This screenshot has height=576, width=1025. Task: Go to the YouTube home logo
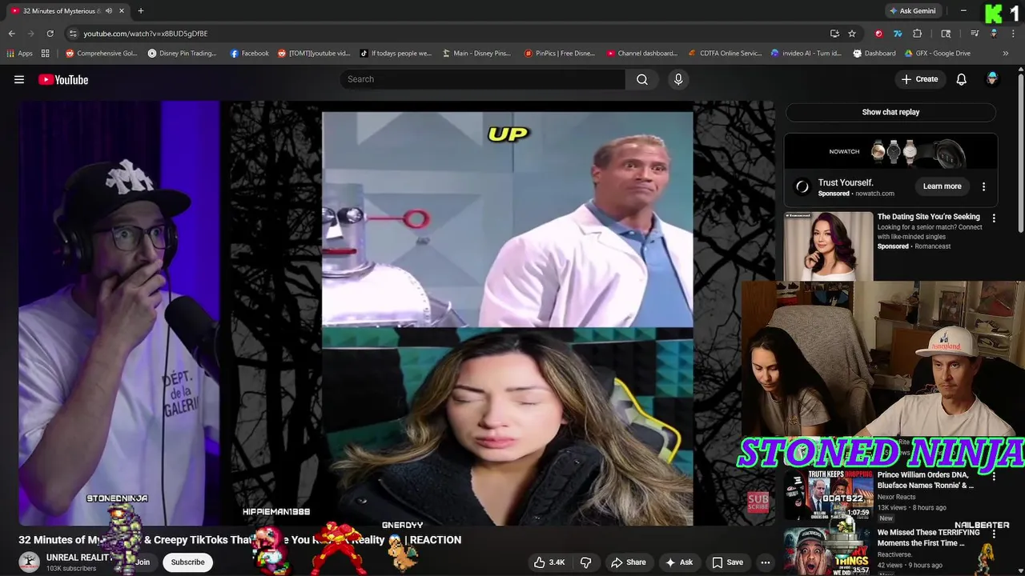pyautogui.click(x=63, y=79)
